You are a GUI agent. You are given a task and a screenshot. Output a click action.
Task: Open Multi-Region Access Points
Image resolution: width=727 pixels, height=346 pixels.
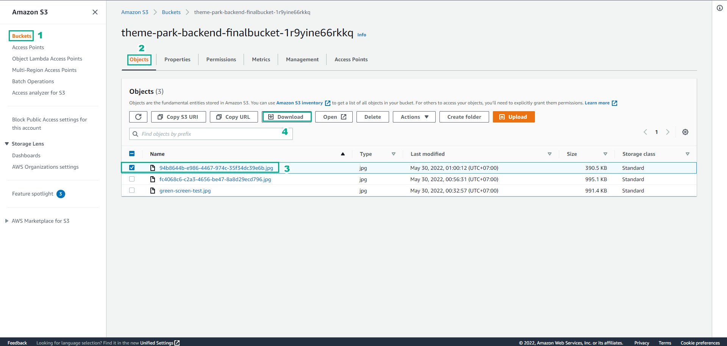tap(44, 70)
